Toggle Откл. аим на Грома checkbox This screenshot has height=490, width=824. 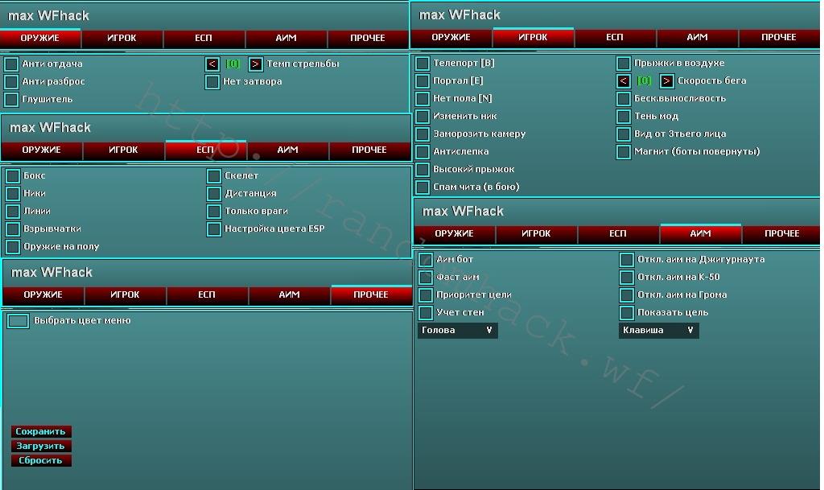(x=626, y=295)
